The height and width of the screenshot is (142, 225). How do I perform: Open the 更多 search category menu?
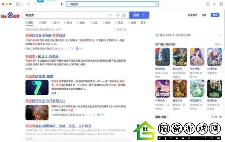pos(143,22)
